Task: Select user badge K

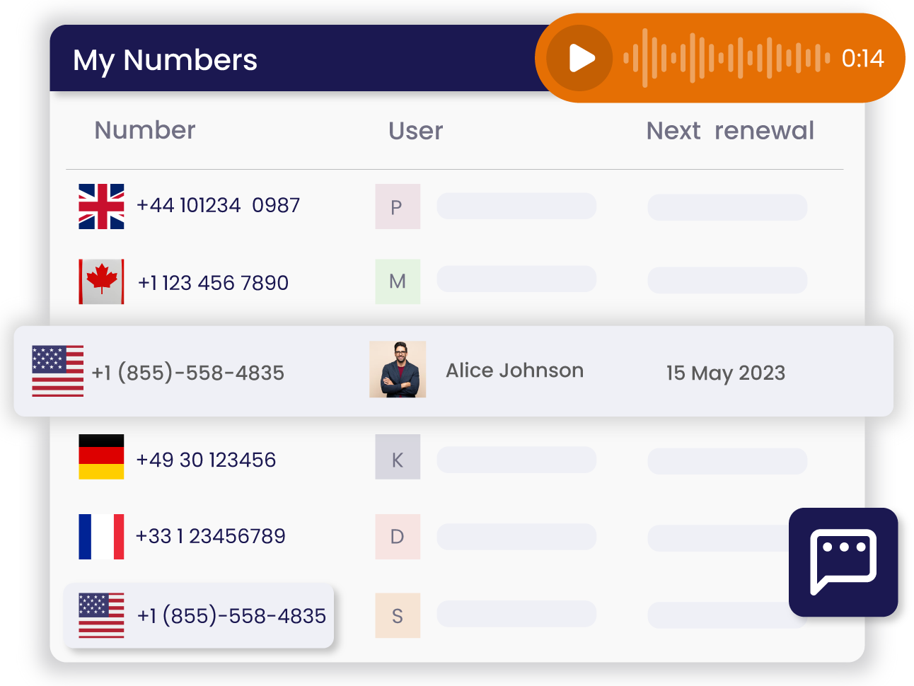Action: (x=397, y=457)
